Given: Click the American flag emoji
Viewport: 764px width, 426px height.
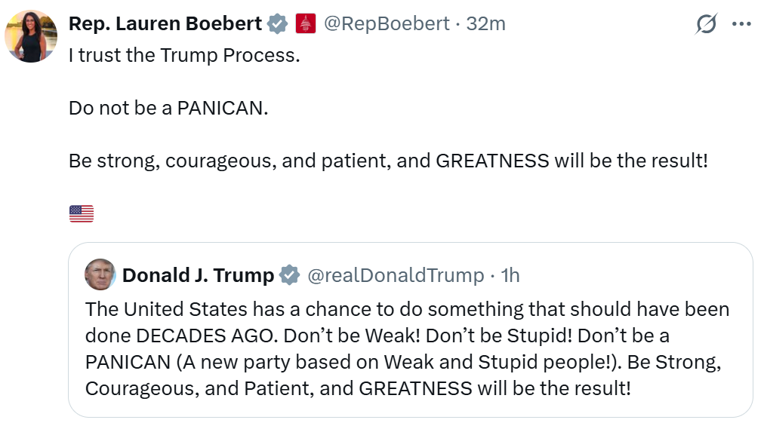Looking at the screenshot, I should point(82,214).
